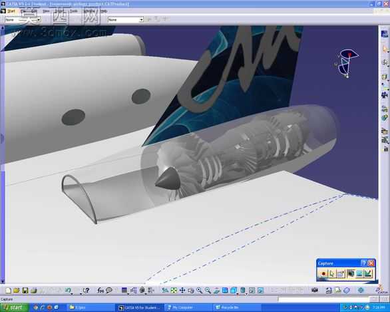The width and height of the screenshot is (390, 312).
Task: Click the box icon in right toolbar
Action: point(385,77)
